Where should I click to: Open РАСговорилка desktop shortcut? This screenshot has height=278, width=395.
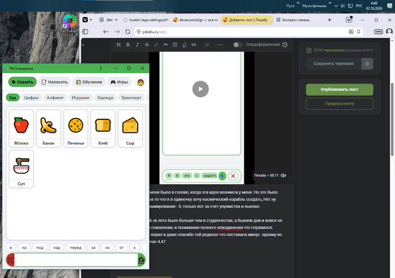tap(68, 24)
